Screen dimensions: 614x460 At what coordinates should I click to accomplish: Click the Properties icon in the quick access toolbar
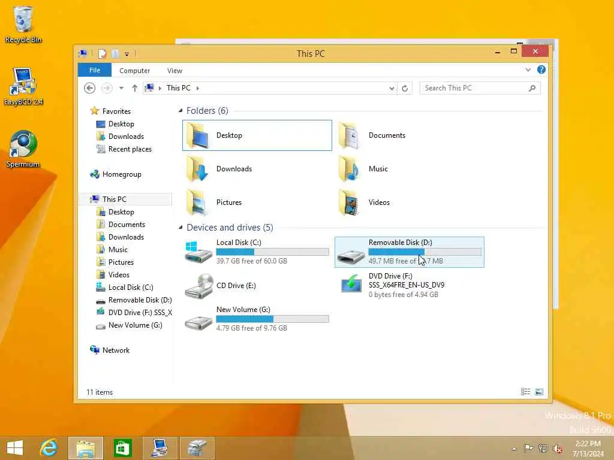click(x=102, y=53)
